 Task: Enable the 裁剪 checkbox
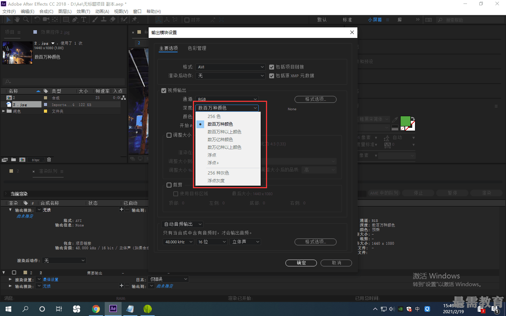[x=169, y=185]
